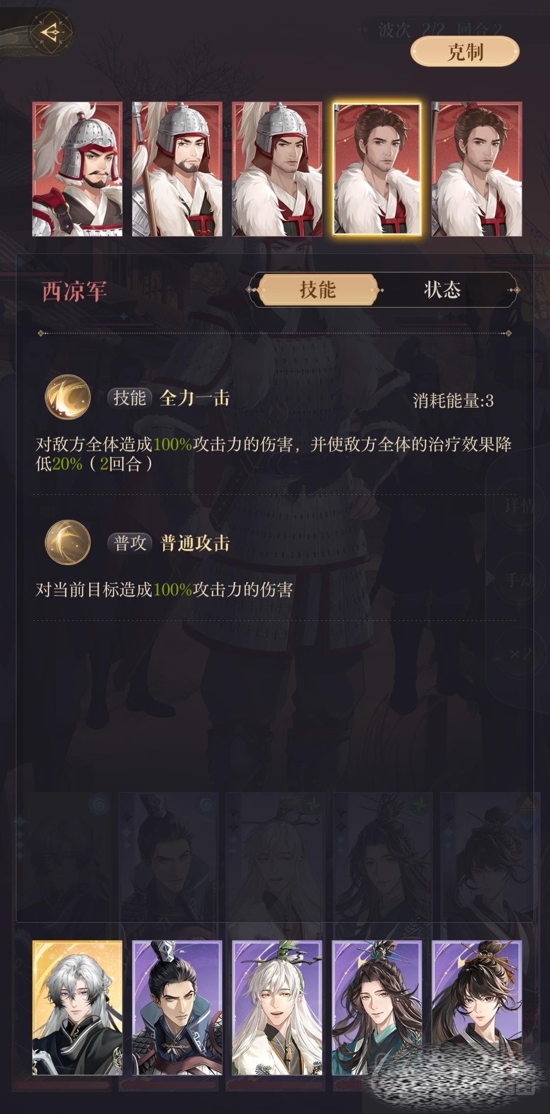Select the last brown-haired enemy portrait
This screenshot has width=550, height=1114.
click(x=477, y=169)
